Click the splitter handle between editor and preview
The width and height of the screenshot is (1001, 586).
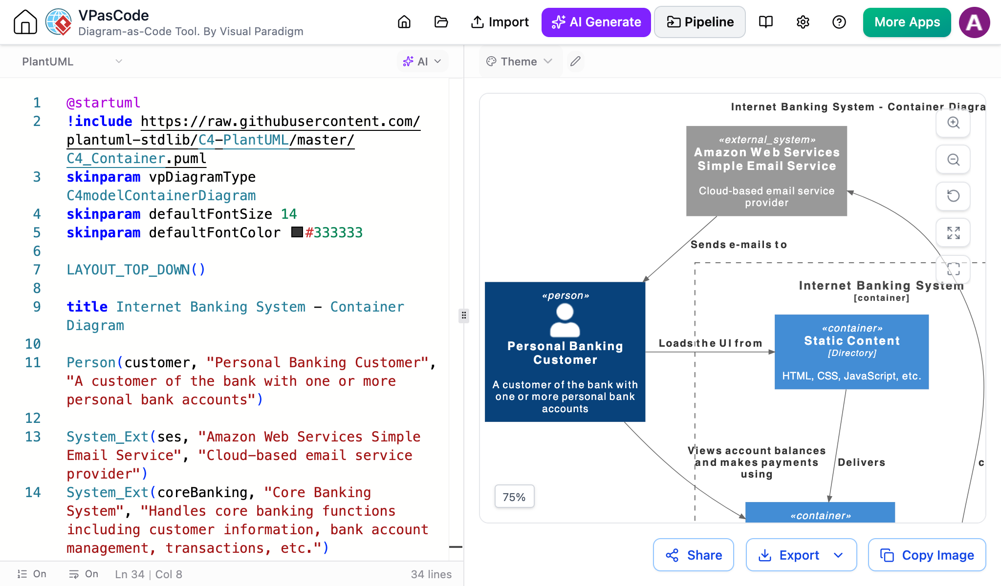click(464, 315)
